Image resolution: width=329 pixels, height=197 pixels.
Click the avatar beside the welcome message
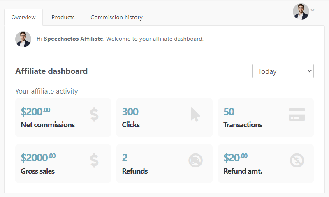(23, 39)
